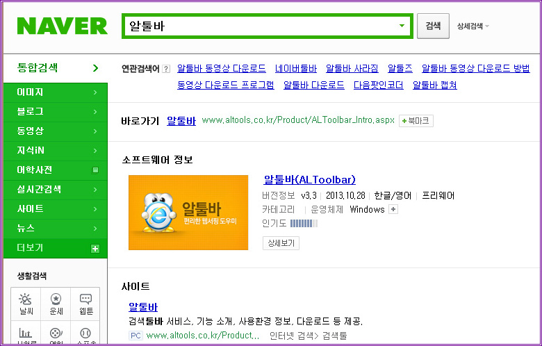The image size is (542, 346).
Task: Click the +북마크 bookmark button
Action: [416, 121]
